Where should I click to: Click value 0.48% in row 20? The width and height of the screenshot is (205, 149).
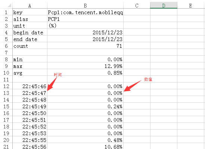click(85, 140)
